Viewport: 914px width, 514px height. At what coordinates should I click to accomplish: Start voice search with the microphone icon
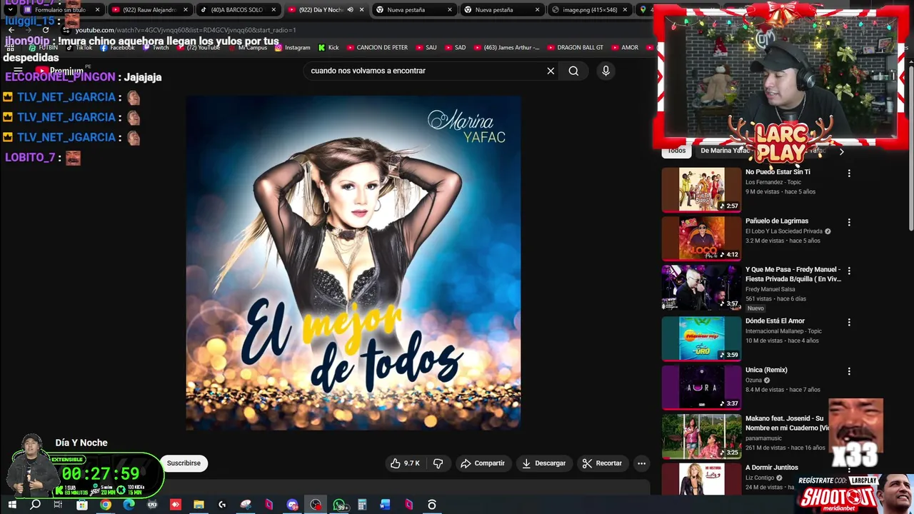pos(606,71)
